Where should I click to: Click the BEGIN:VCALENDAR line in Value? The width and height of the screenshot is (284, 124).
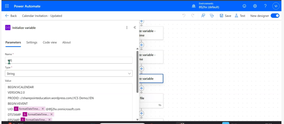click(x=21, y=87)
